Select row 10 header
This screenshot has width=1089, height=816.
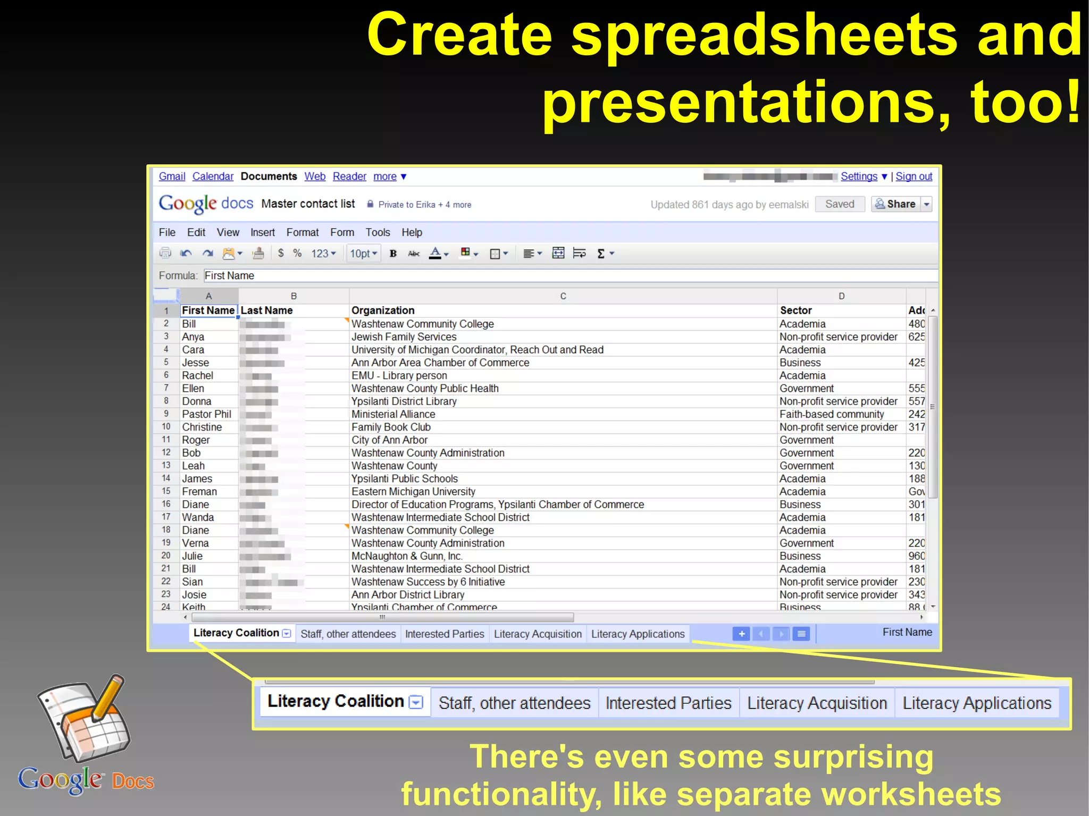166,427
